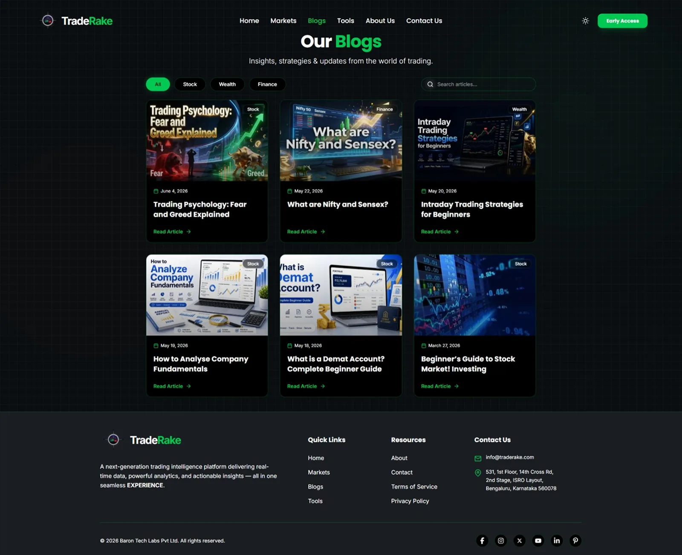
Task: Click the Read Article arrow for Intraday Trading Strategies
Action: pos(457,232)
